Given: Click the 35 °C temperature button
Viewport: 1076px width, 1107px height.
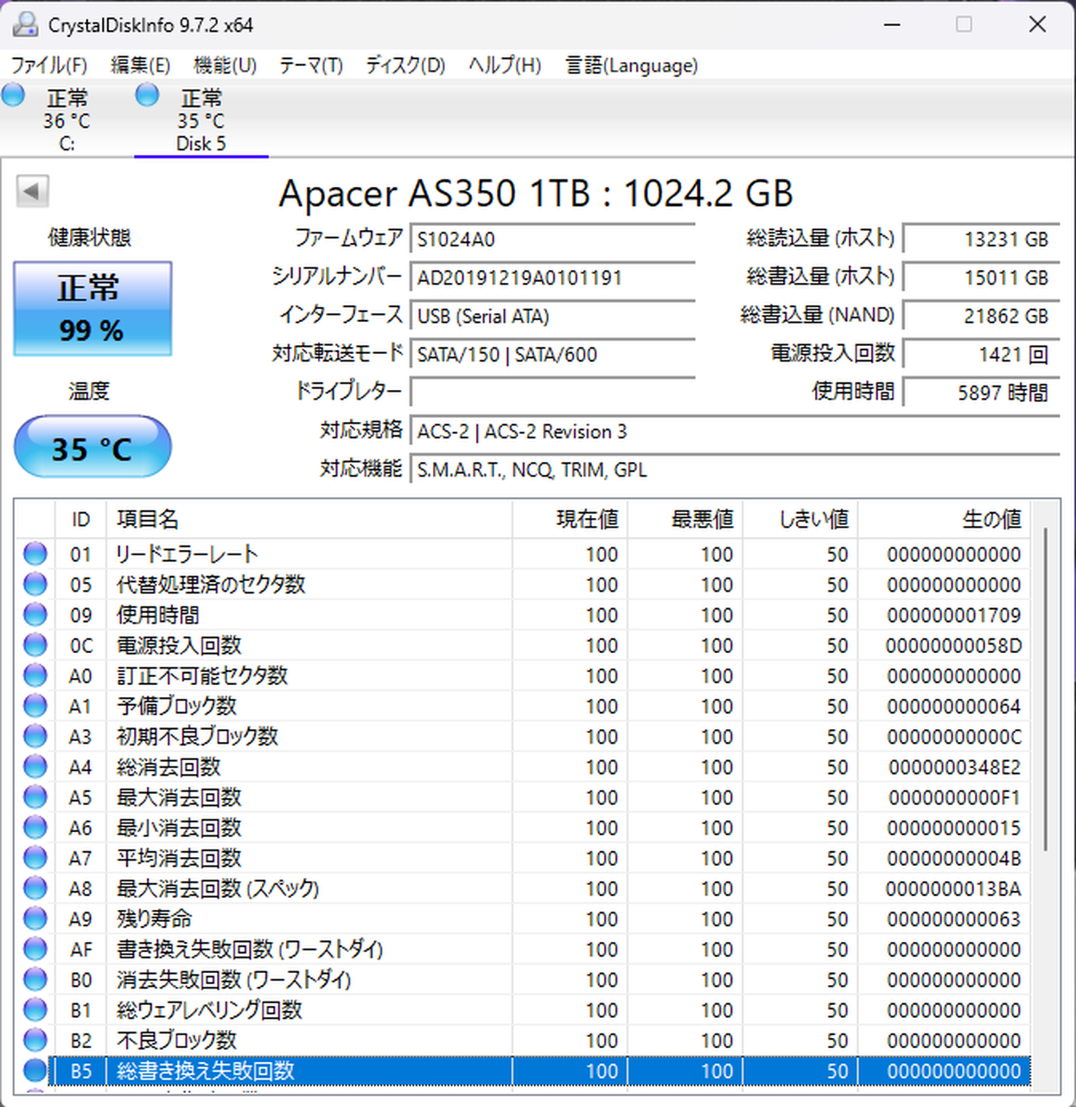Looking at the screenshot, I should pyautogui.click(x=92, y=447).
